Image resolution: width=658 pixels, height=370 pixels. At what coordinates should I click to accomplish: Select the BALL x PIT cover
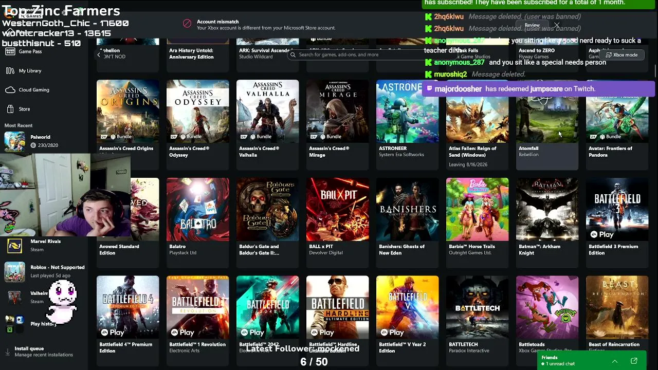pos(337,209)
